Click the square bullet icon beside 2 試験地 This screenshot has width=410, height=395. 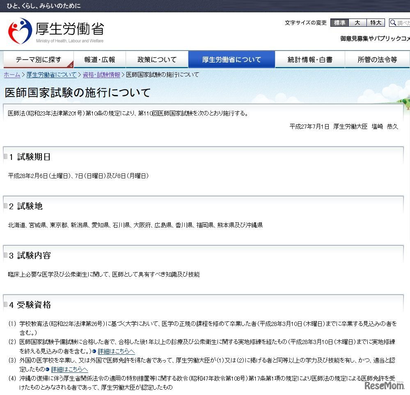click(x=6, y=206)
